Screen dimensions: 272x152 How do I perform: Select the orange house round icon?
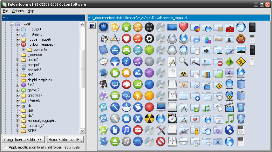click(x=126, y=73)
